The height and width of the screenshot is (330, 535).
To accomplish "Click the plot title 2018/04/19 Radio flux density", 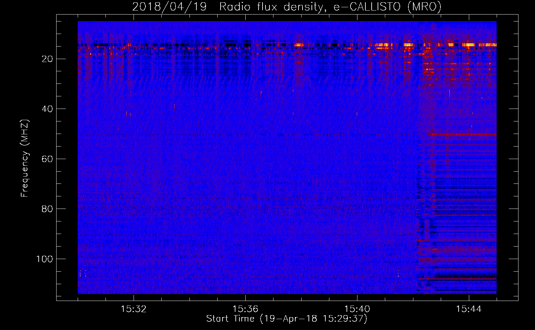I will click(x=287, y=7).
